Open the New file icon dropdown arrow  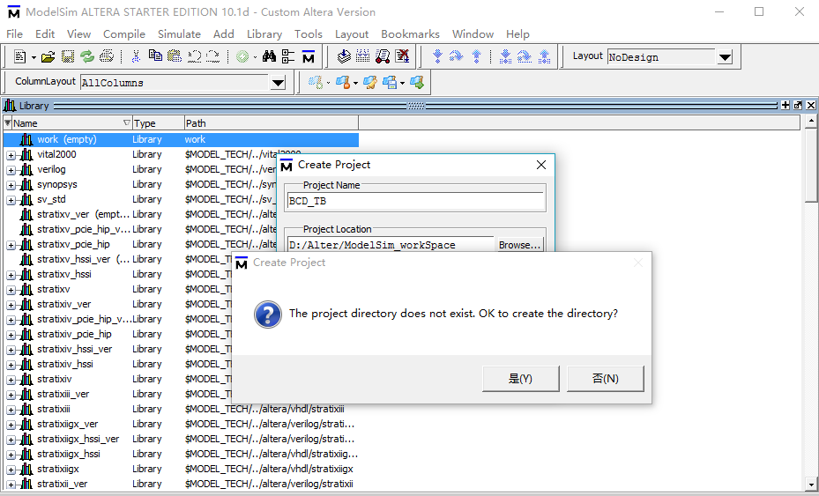tap(34, 57)
